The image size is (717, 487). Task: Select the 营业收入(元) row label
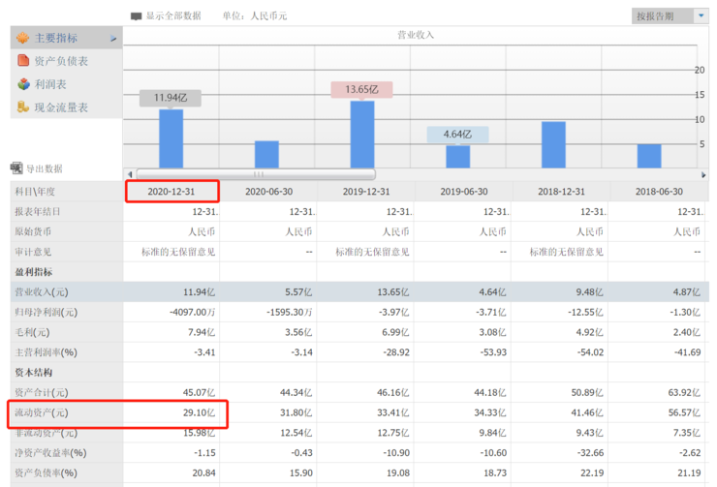coord(41,291)
